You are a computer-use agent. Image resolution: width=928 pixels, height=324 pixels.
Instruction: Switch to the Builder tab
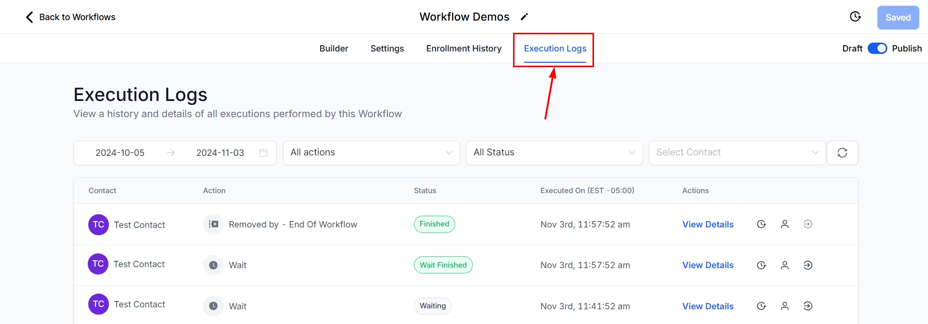click(x=334, y=49)
